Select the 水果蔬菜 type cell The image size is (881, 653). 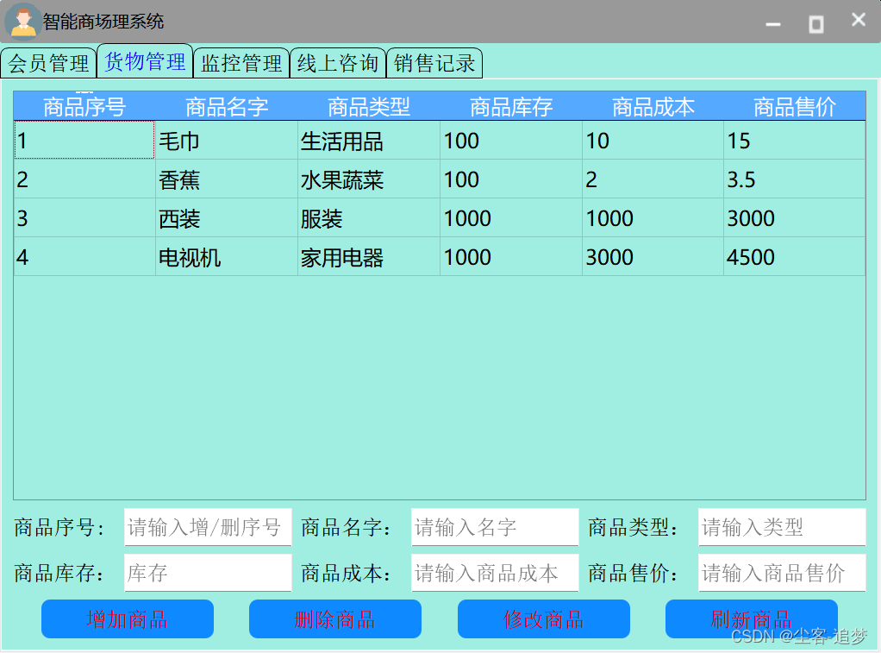(369, 179)
